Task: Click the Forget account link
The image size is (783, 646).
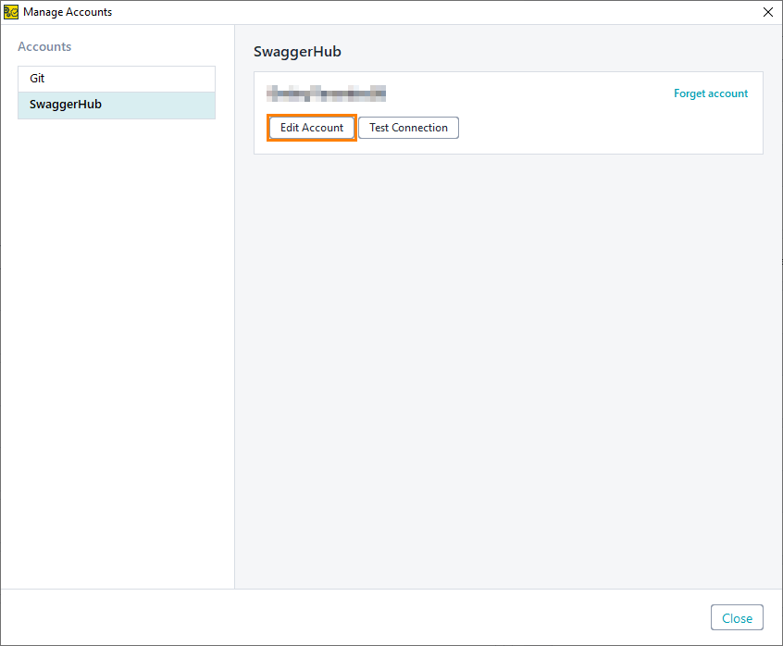Action: click(711, 93)
